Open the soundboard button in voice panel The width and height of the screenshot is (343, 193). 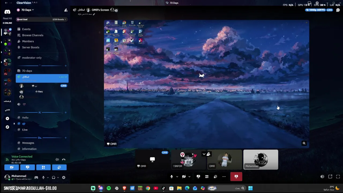[x=59, y=167]
